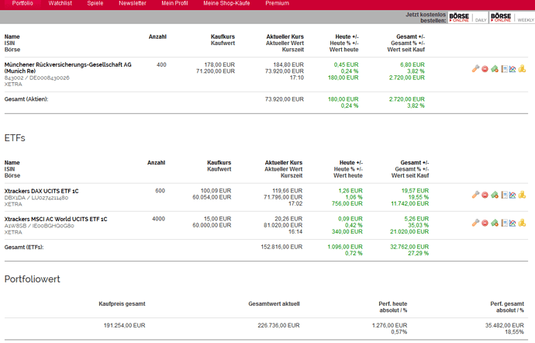The height and width of the screenshot is (343, 535).
Task: Click the red remove icon for Munich Re
Action: [485, 69]
